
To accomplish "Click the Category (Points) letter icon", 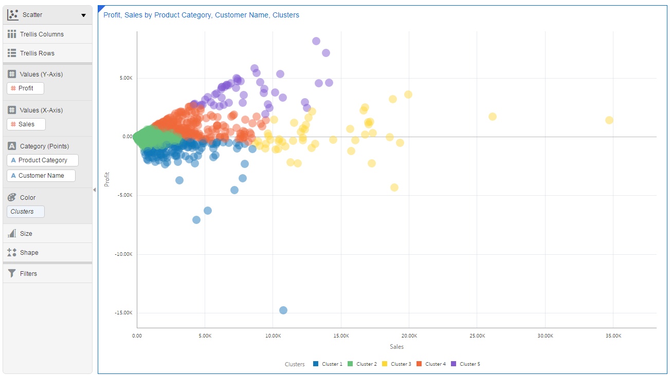I will coord(11,146).
